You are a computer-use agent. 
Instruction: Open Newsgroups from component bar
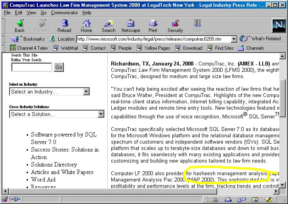pos(241,199)
